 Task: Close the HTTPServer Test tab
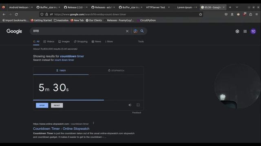[x=169, y=7]
